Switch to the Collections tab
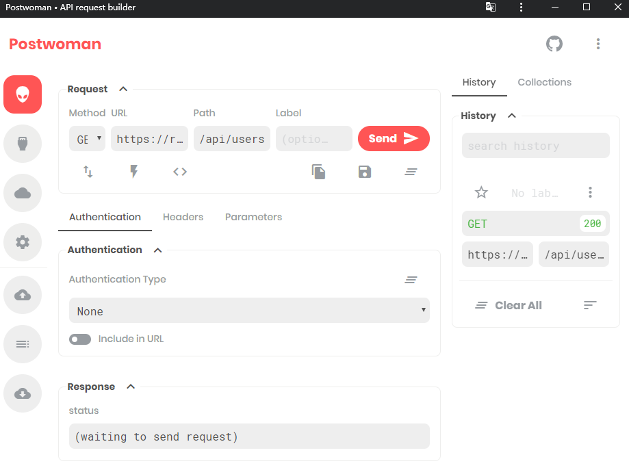 click(544, 82)
